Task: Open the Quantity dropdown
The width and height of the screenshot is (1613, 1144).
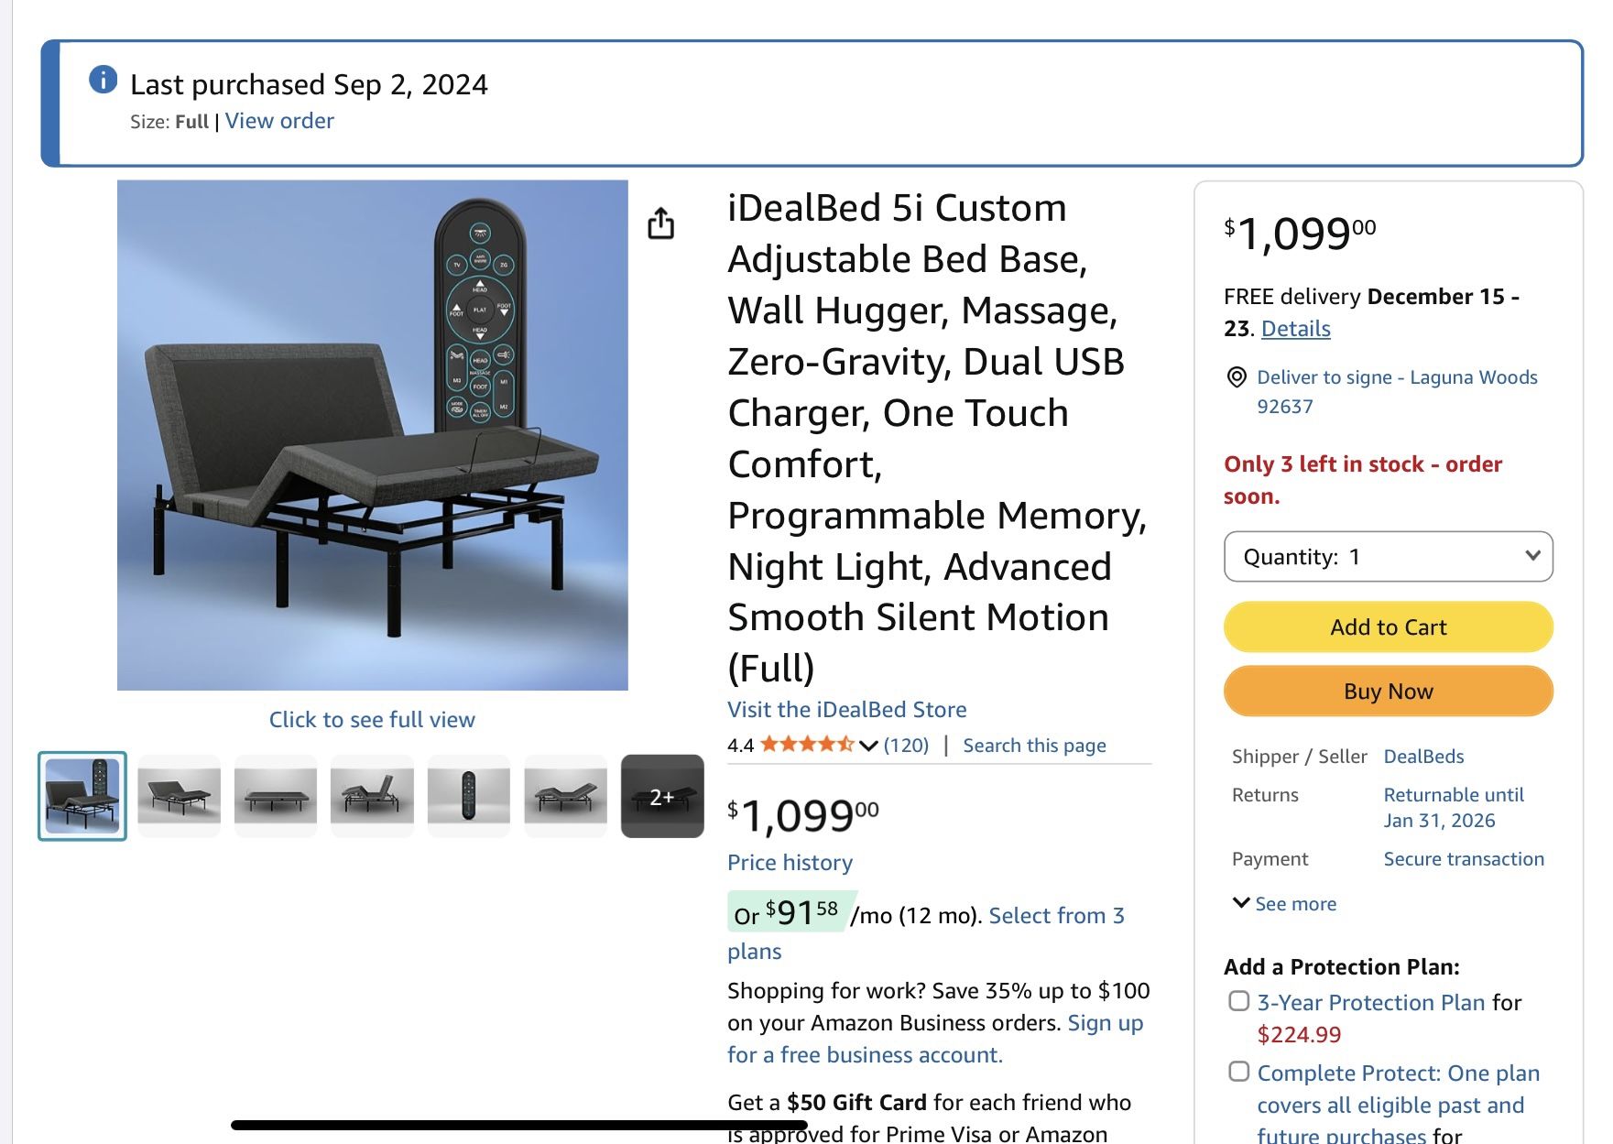Action: 1387,556
